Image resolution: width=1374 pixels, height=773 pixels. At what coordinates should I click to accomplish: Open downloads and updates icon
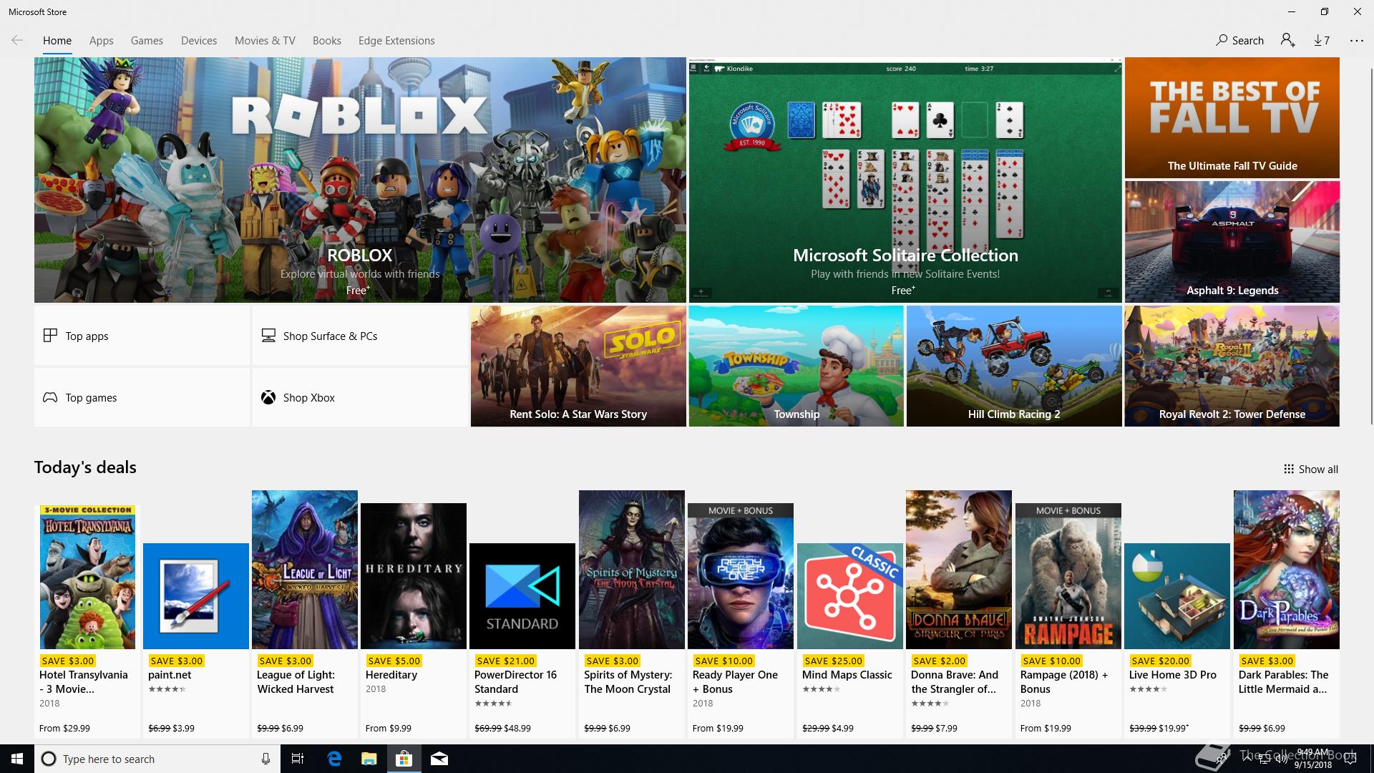(x=1322, y=40)
